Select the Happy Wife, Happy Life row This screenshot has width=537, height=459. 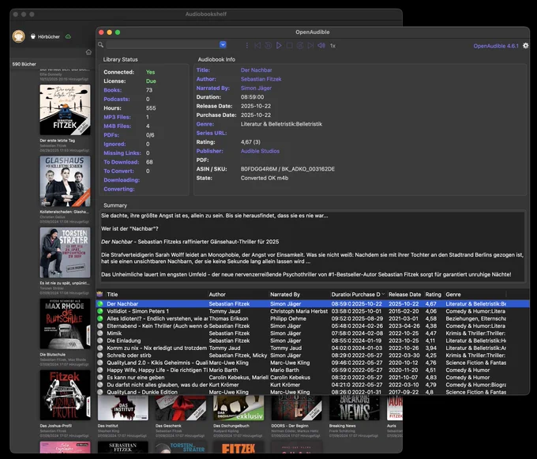[313, 370]
